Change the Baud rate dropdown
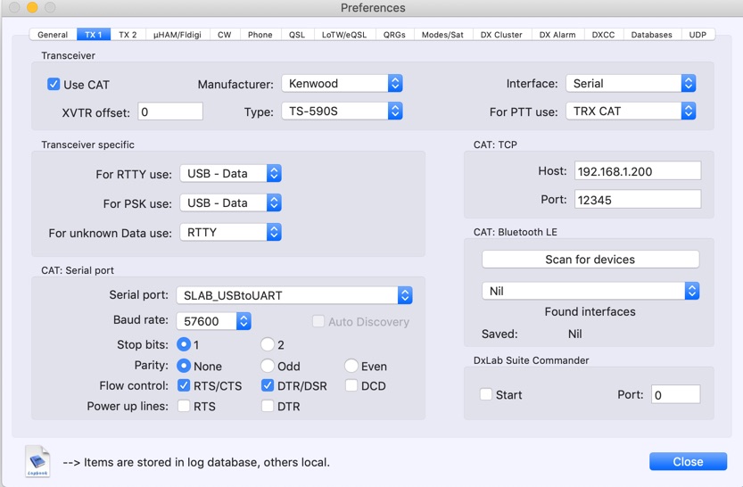743x487 pixels. click(x=214, y=321)
